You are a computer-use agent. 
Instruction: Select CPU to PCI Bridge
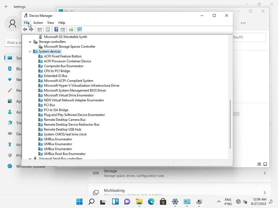[57, 71]
